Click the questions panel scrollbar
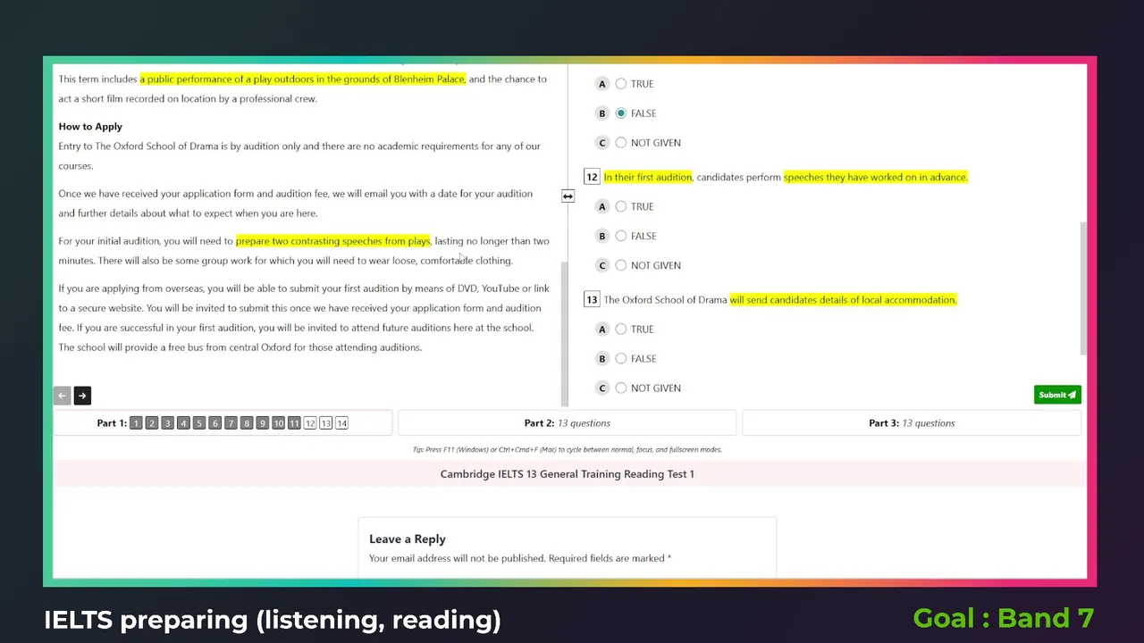Screen dimensions: 1144x643 click(x=1084, y=288)
